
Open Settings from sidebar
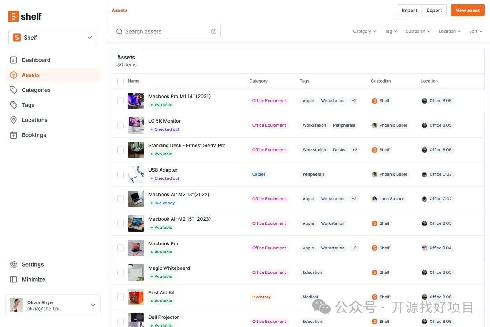pyautogui.click(x=53, y=264)
